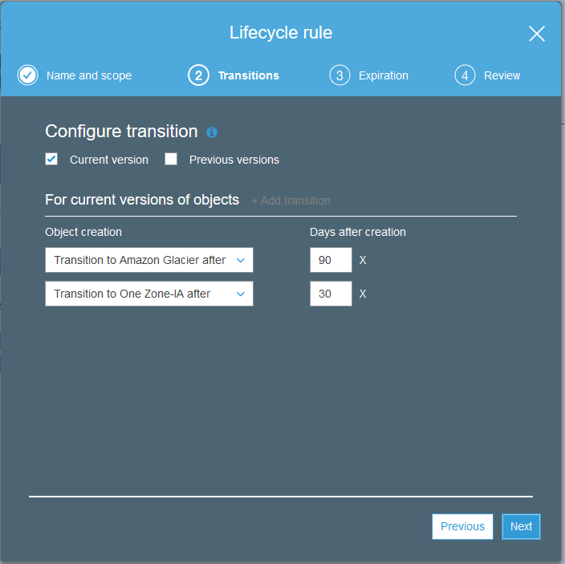This screenshot has width=565, height=564.
Task: Close the Lifecycle rule dialog
Action: tap(537, 34)
